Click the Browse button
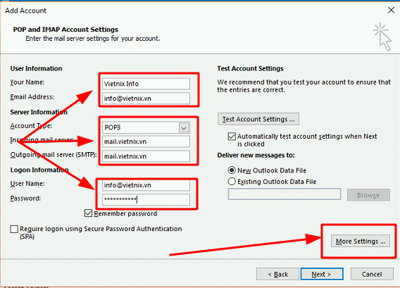The image size is (400, 288). pyautogui.click(x=368, y=195)
